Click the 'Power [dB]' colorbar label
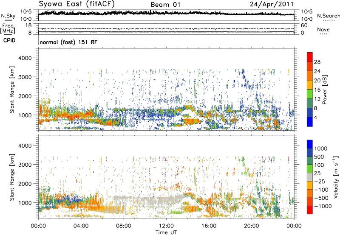 (x=325, y=90)
